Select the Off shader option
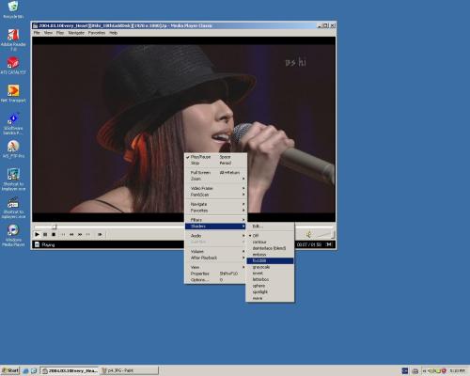The image size is (470, 376). pyautogui.click(x=270, y=236)
